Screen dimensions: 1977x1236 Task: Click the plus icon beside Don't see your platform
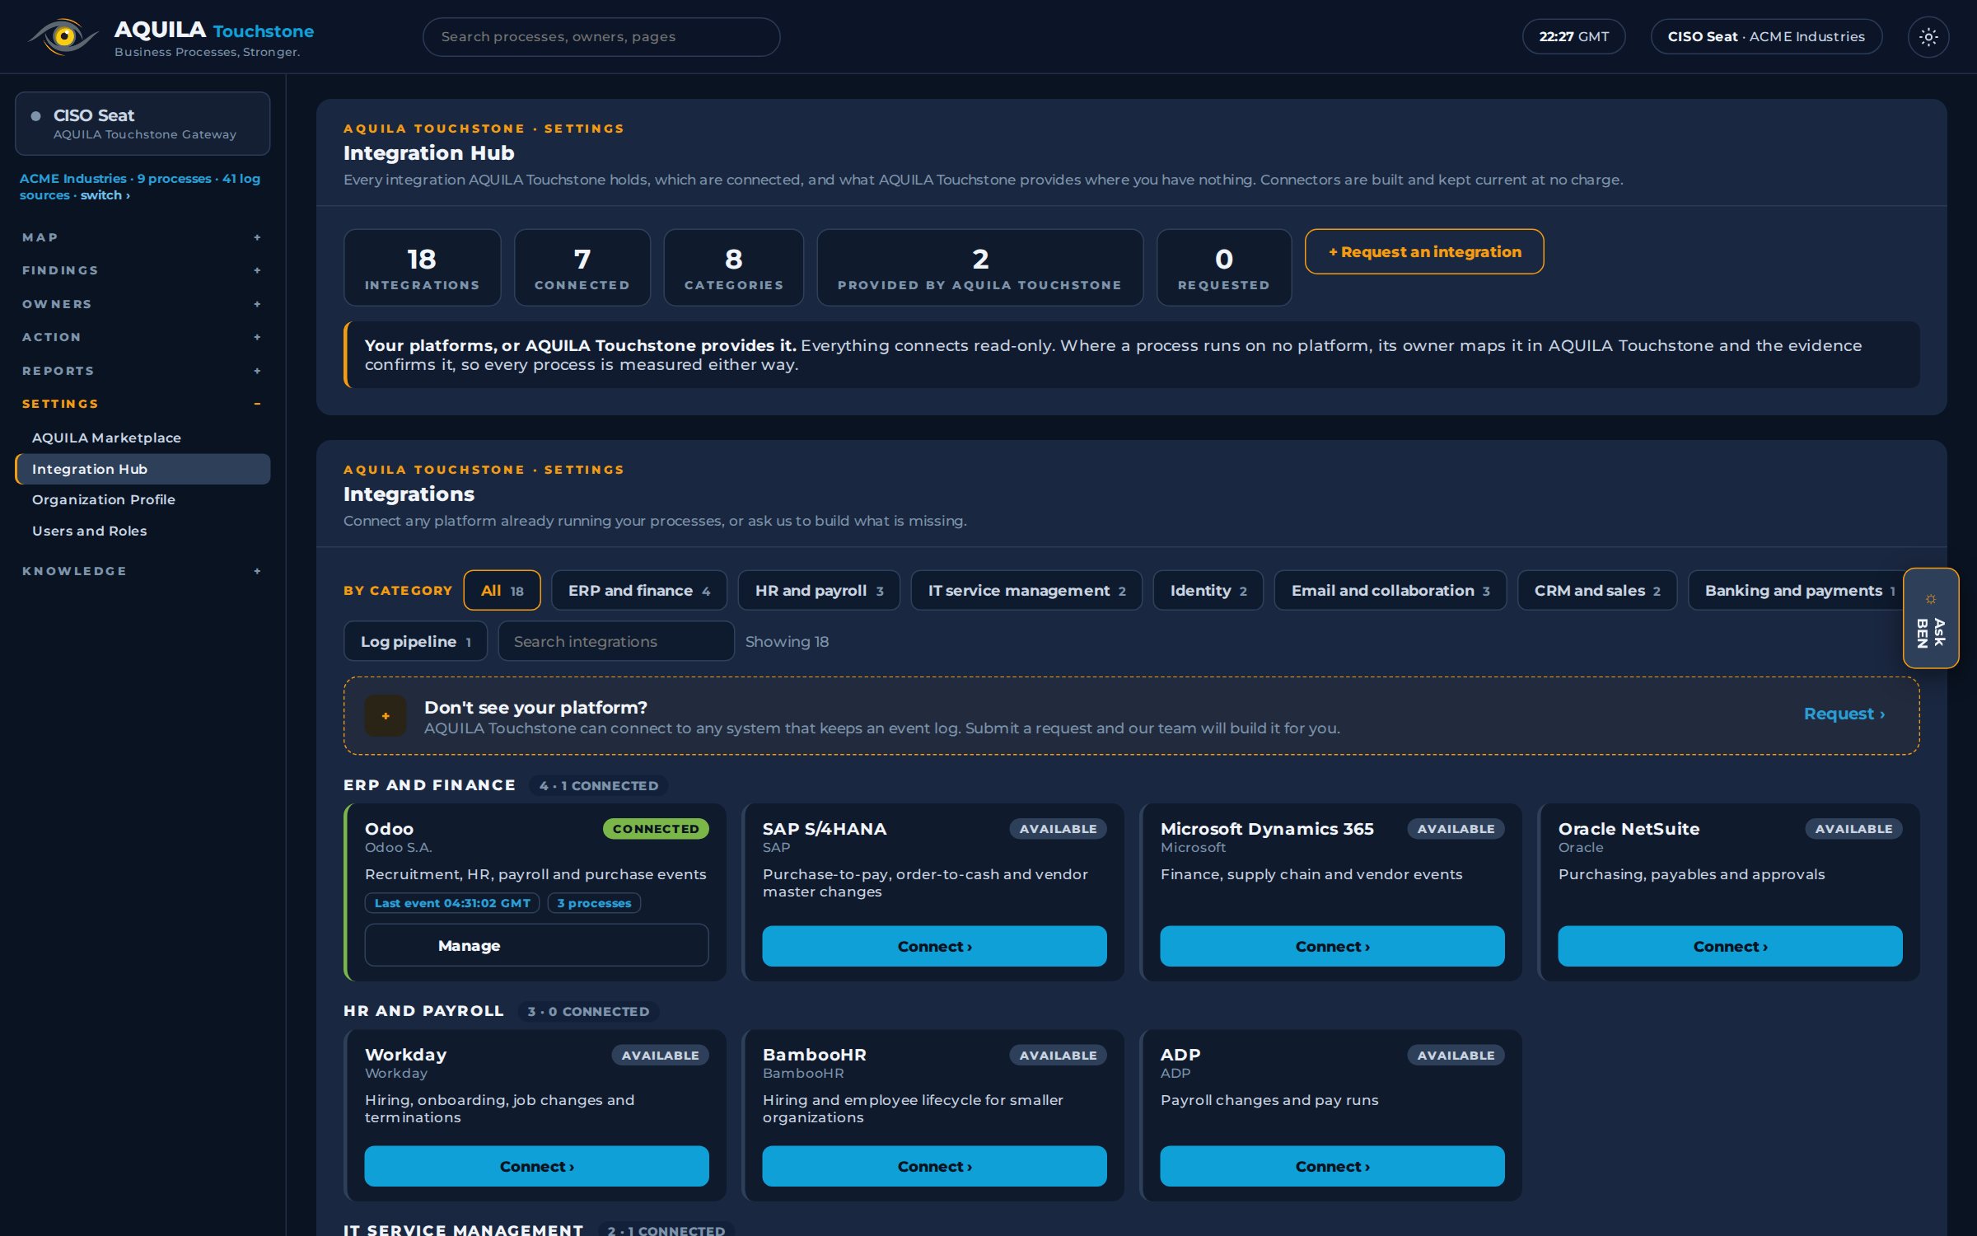click(386, 715)
